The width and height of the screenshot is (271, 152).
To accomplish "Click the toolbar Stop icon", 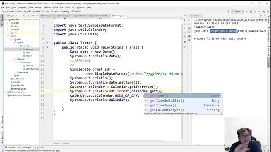I will click(259, 11).
